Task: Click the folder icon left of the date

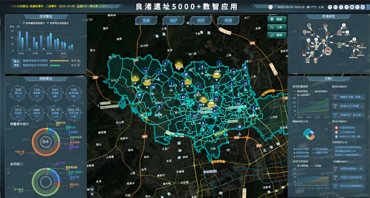Action: coord(271,7)
